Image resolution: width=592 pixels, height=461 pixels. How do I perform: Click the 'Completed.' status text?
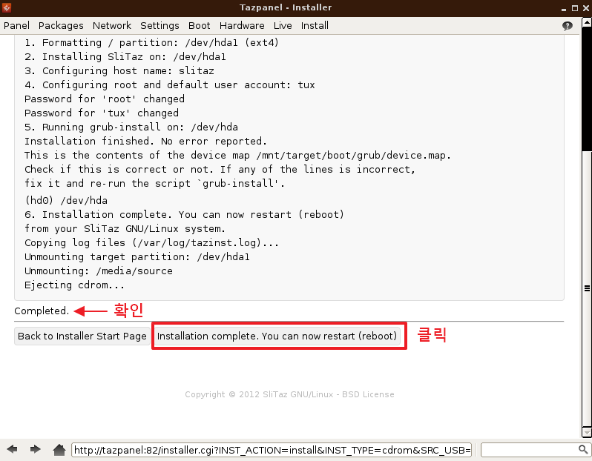tap(42, 311)
